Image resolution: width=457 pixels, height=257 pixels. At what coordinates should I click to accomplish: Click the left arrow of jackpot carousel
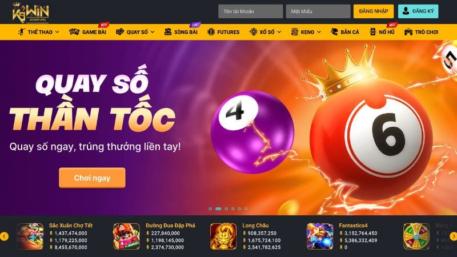pos(4,236)
